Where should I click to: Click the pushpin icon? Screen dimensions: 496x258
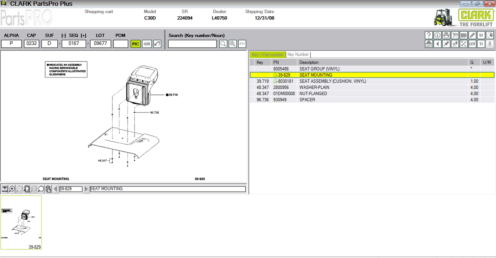click(x=446, y=44)
